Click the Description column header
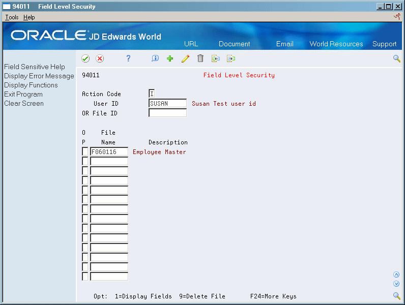The width and height of the screenshot is (405, 305). click(x=168, y=142)
